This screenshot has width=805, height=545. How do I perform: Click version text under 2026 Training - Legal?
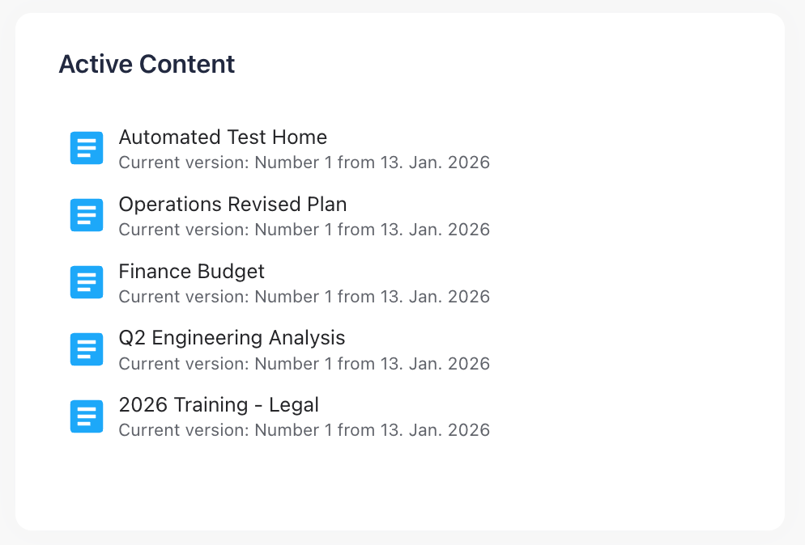pos(304,430)
